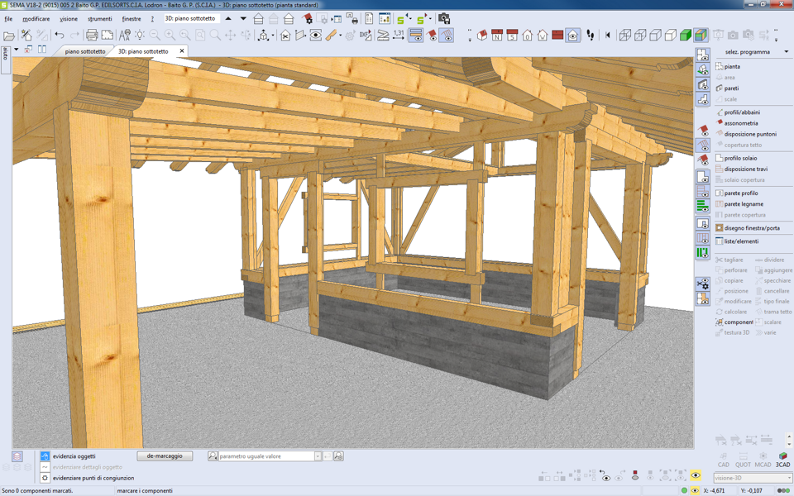Toggle 'evidenziare punti di congiunzione' option

[x=45, y=478]
